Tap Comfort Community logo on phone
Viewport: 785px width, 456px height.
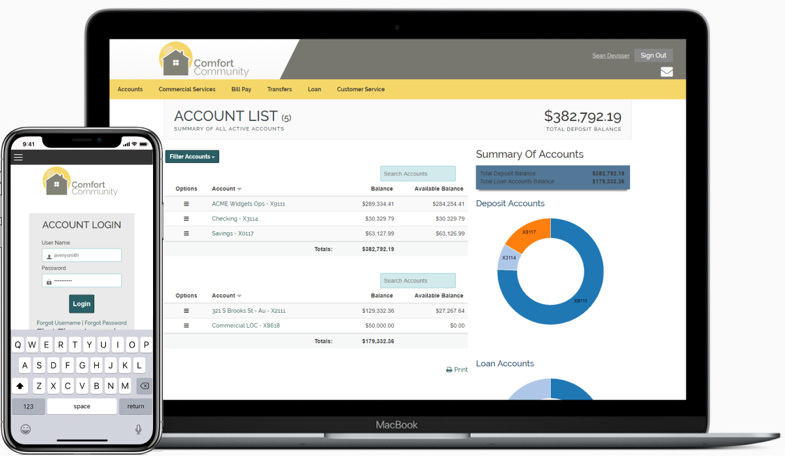coord(80,182)
